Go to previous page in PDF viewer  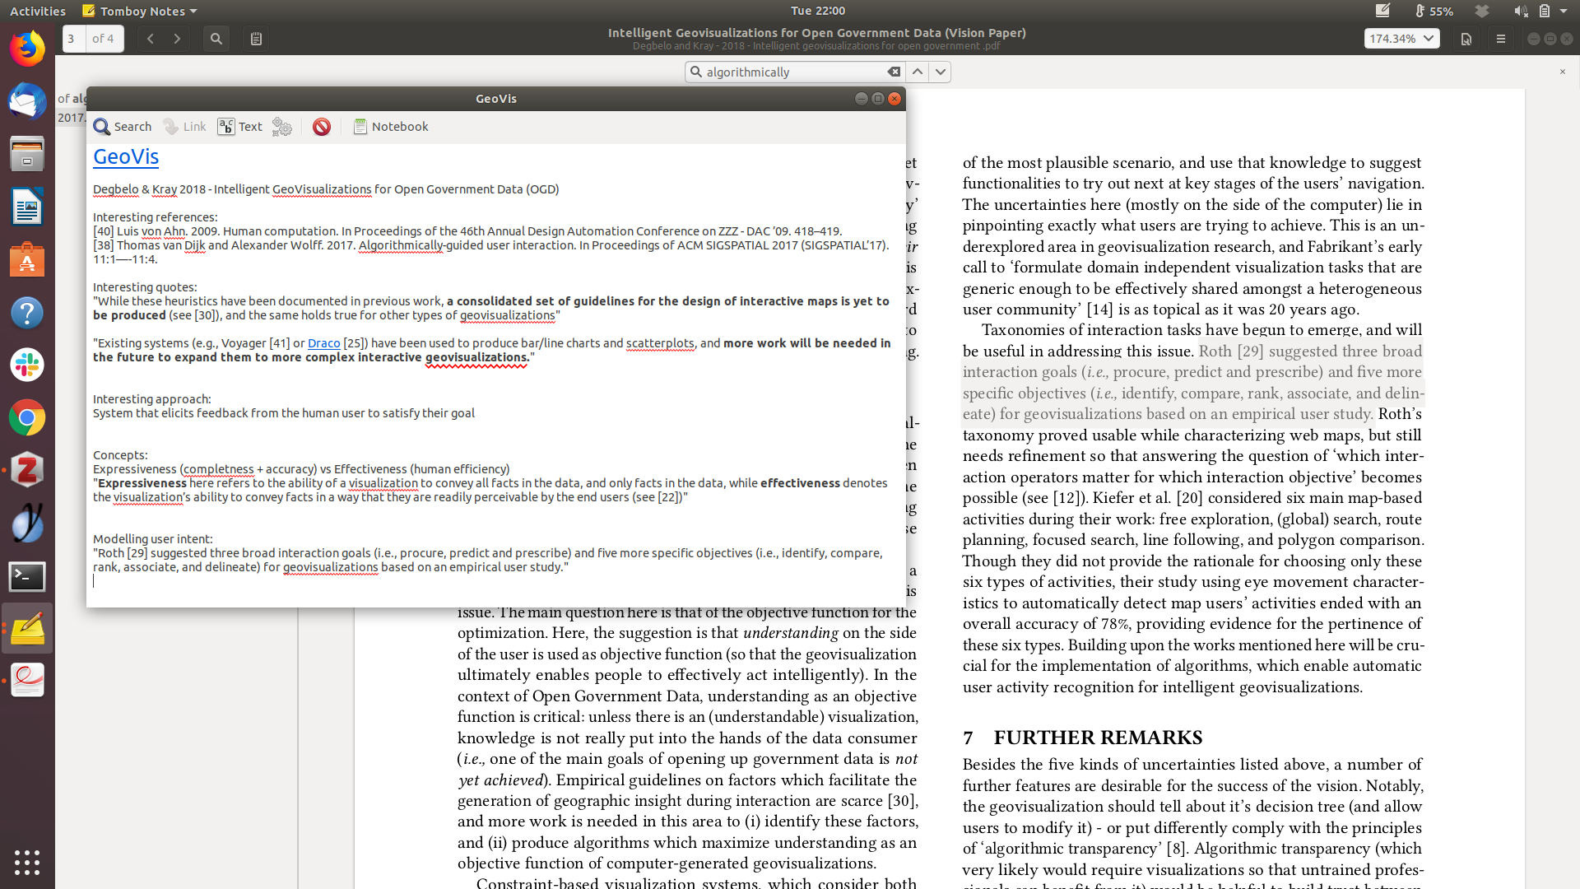click(x=151, y=39)
